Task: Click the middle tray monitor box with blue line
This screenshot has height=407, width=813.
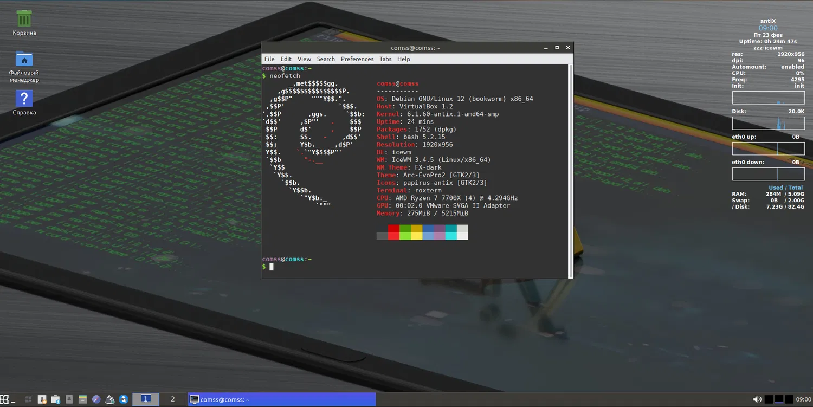Action: (x=779, y=399)
